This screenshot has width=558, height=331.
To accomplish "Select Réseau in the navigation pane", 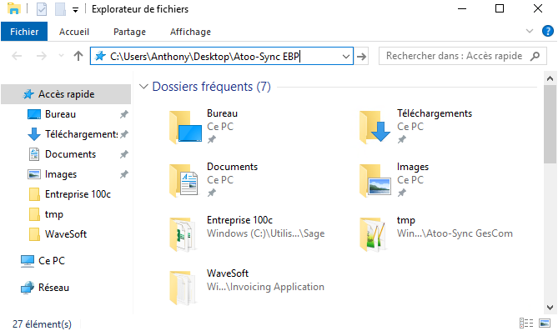I will pyautogui.click(x=53, y=288).
